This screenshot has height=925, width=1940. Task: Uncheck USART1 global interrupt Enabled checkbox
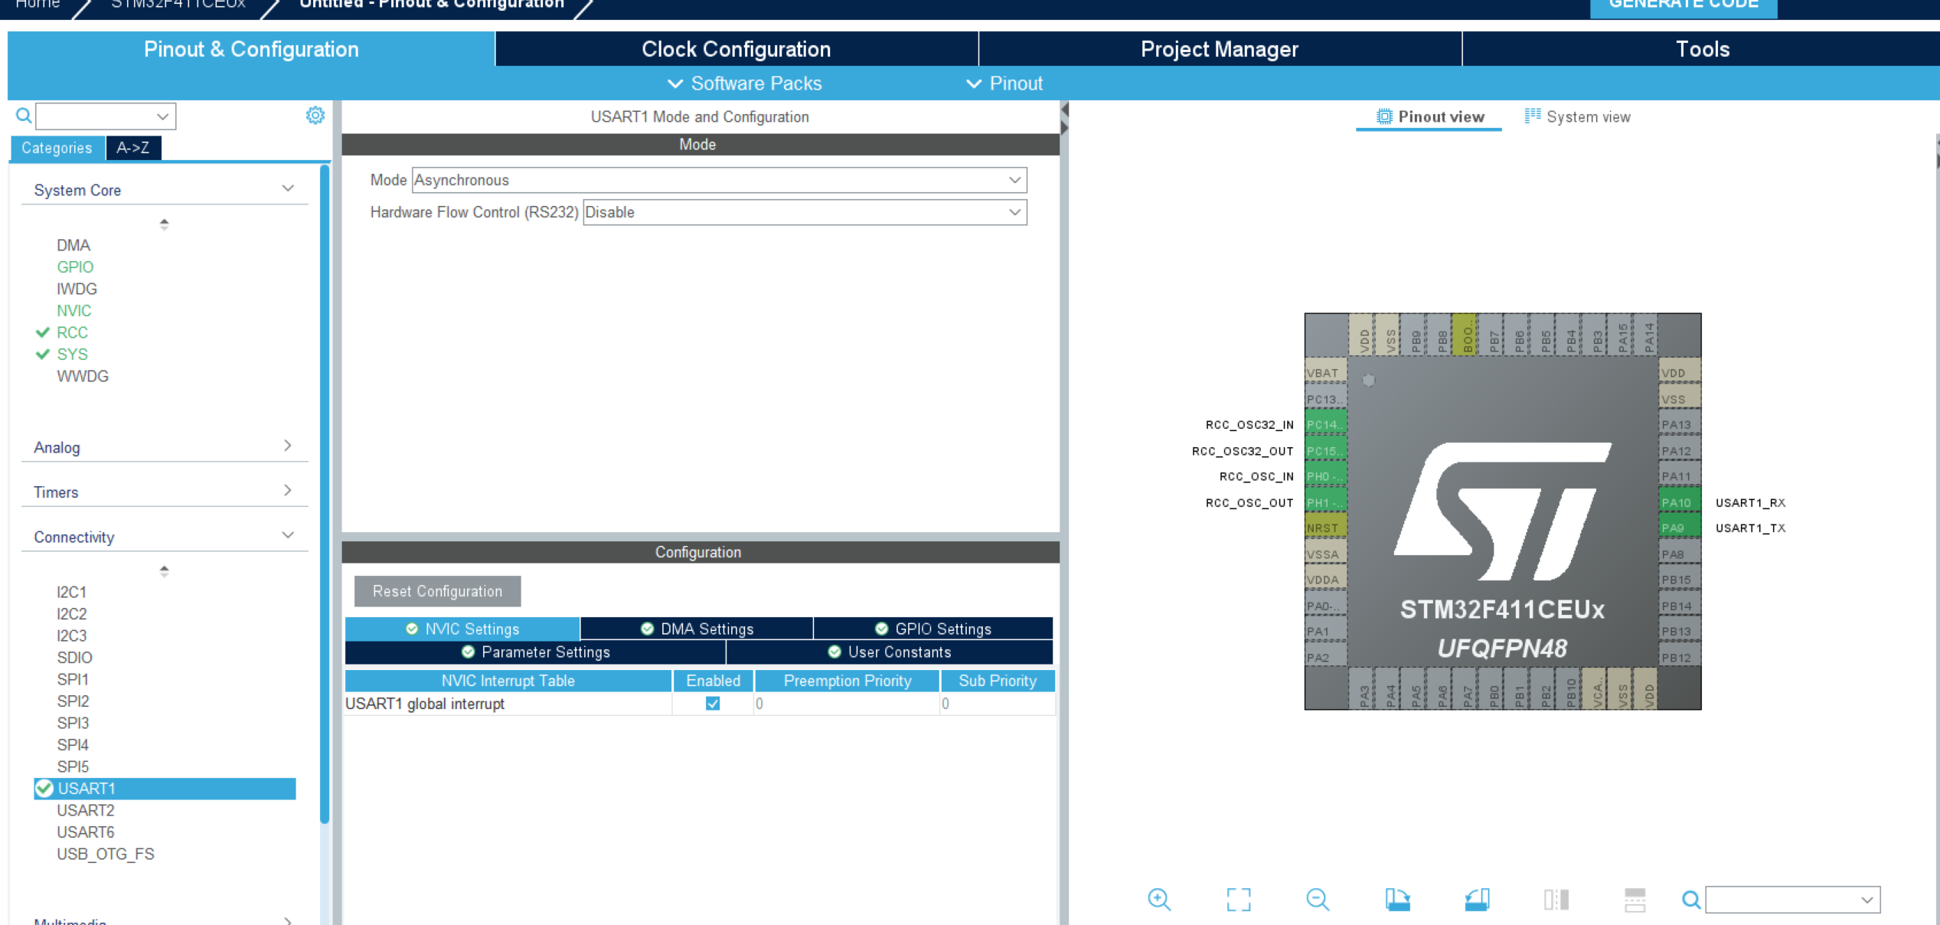click(713, 703)
